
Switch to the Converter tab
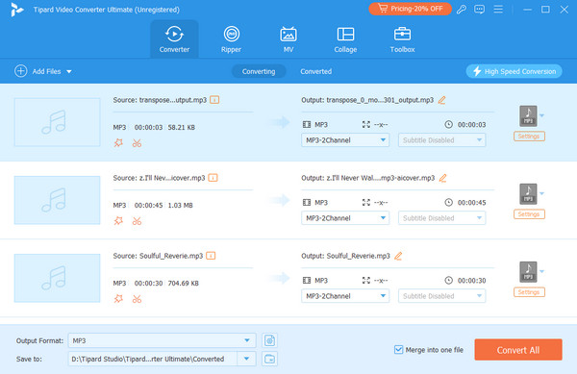pos(174,39)
